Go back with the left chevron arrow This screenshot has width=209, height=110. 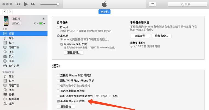(5, 12)
